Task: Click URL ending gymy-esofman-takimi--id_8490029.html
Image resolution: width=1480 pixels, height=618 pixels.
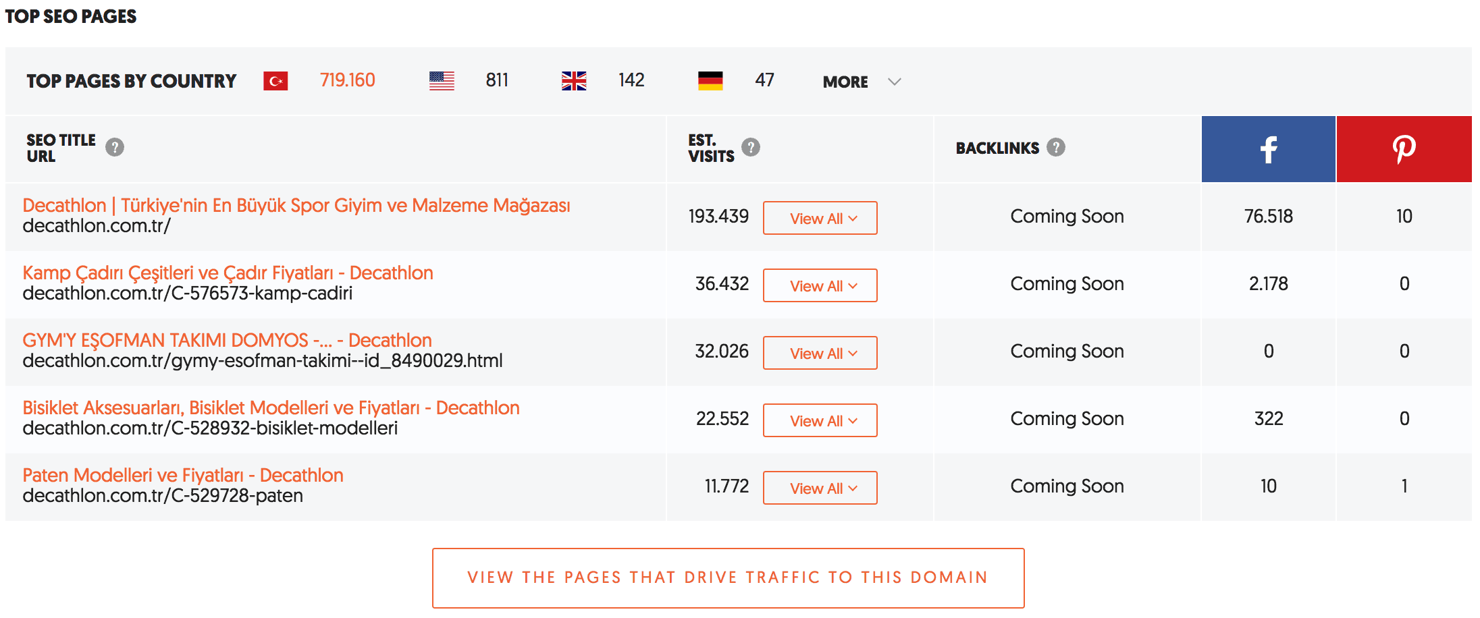Action: [x=263, y=361]
